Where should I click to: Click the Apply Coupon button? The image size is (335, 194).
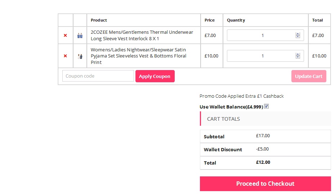(x=155, y=76)
